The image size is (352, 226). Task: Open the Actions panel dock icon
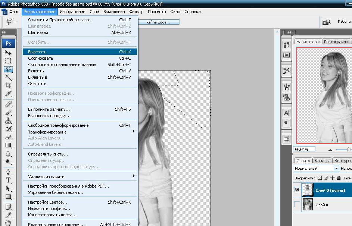coord(286,55)
